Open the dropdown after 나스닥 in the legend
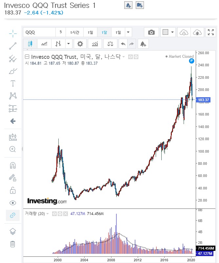 [124, 57]
